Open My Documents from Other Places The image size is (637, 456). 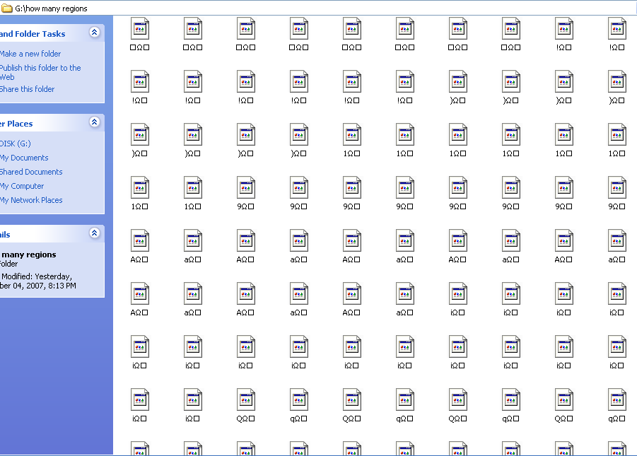[24, 158]
